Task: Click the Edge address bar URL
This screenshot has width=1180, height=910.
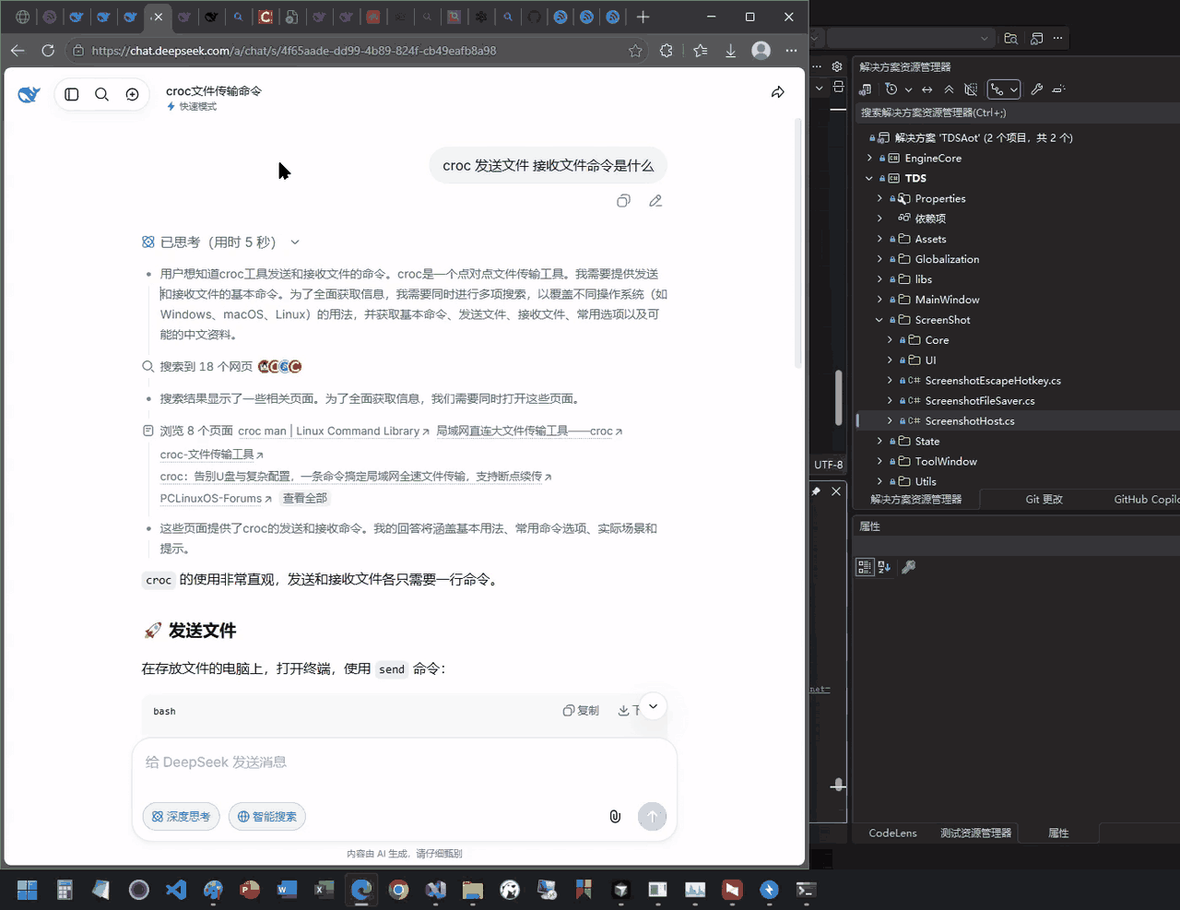Action: pyautogui.click(x=294, y=51)
